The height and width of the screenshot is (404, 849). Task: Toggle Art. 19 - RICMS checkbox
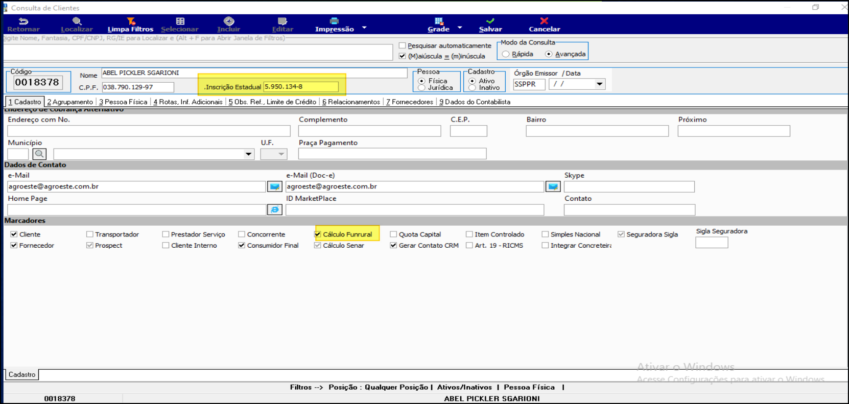tap(469, 246)
